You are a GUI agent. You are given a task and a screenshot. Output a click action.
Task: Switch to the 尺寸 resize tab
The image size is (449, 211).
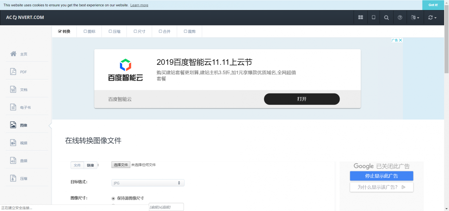(140, 31)
